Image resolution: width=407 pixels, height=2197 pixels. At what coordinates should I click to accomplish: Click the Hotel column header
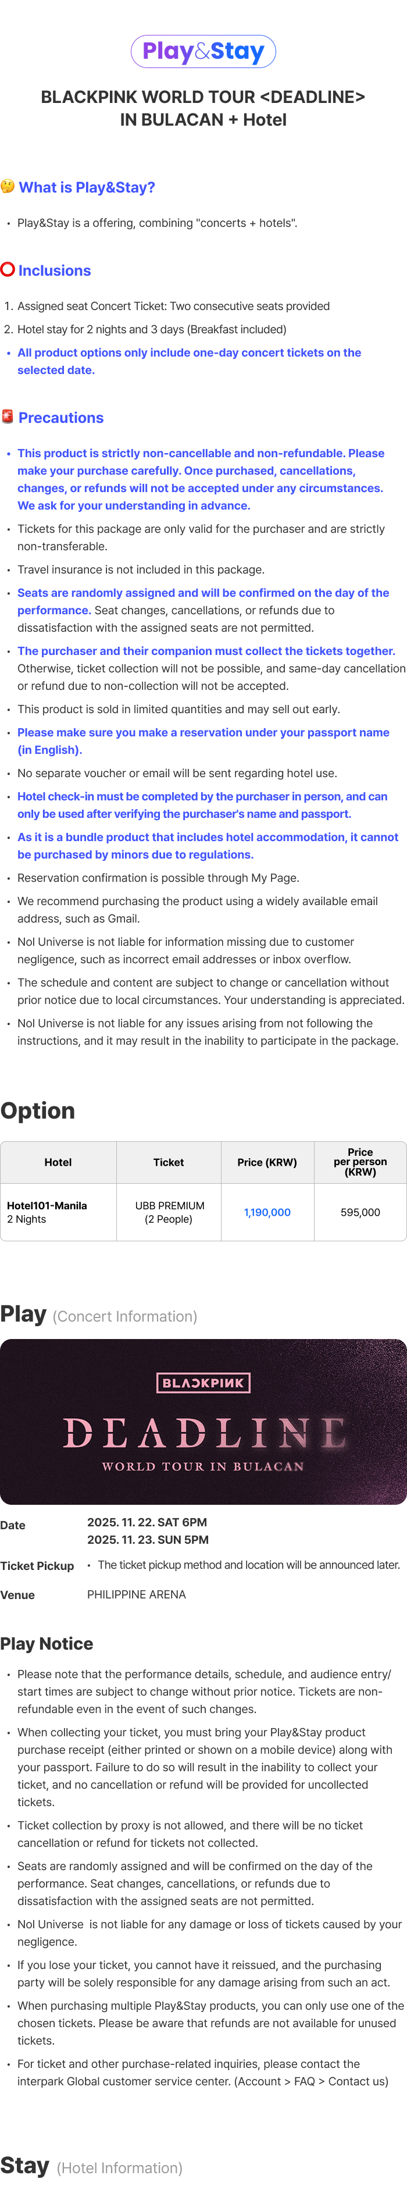click(58, 1162)
